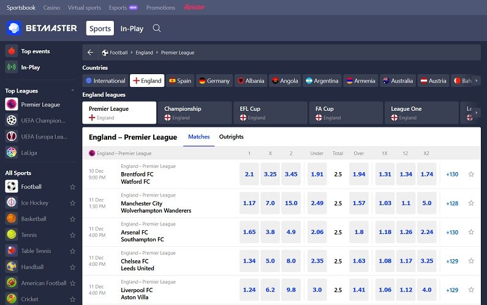487x305 pixels.
Task: Show more England leagues with the right arrow
Action: [x=477, y=113]
